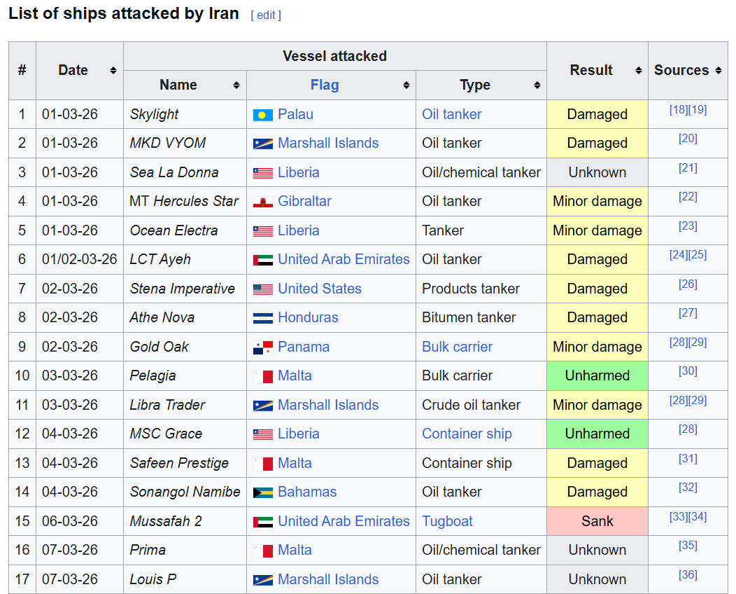
Task: Open citation [26] reference
Action: click(x=688, y=284)
